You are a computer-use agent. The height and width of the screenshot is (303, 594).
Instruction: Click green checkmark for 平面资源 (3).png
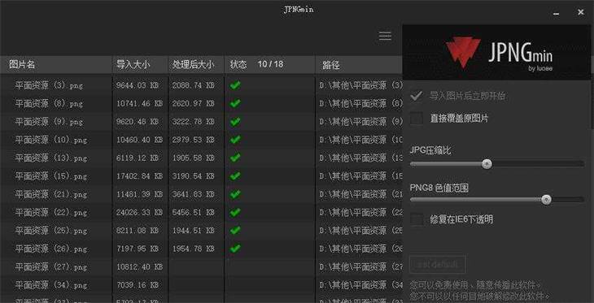tap(235, 85)
